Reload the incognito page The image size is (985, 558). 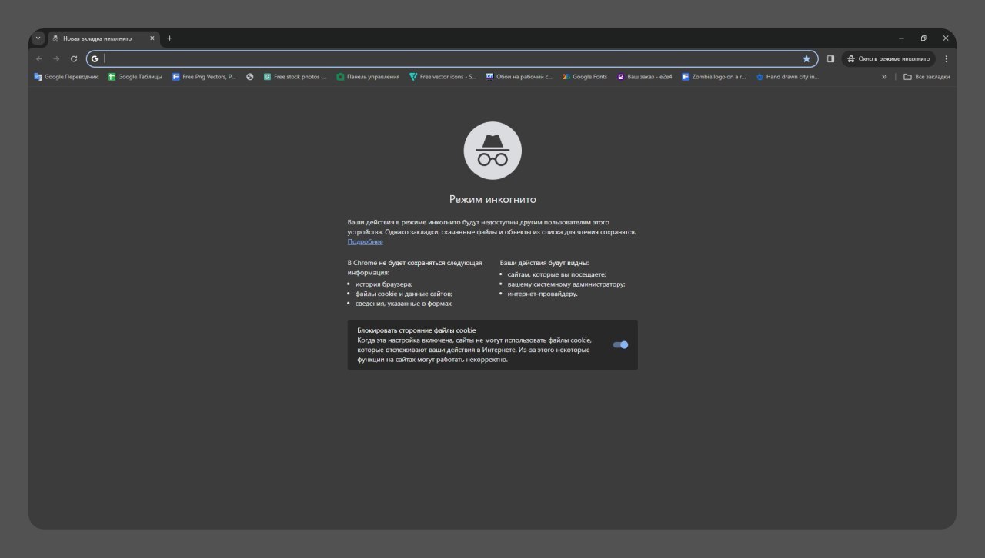point(73,58)
